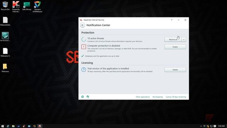
Task: Click Kaspersky app button in taskbar
Action: point(40,126)
